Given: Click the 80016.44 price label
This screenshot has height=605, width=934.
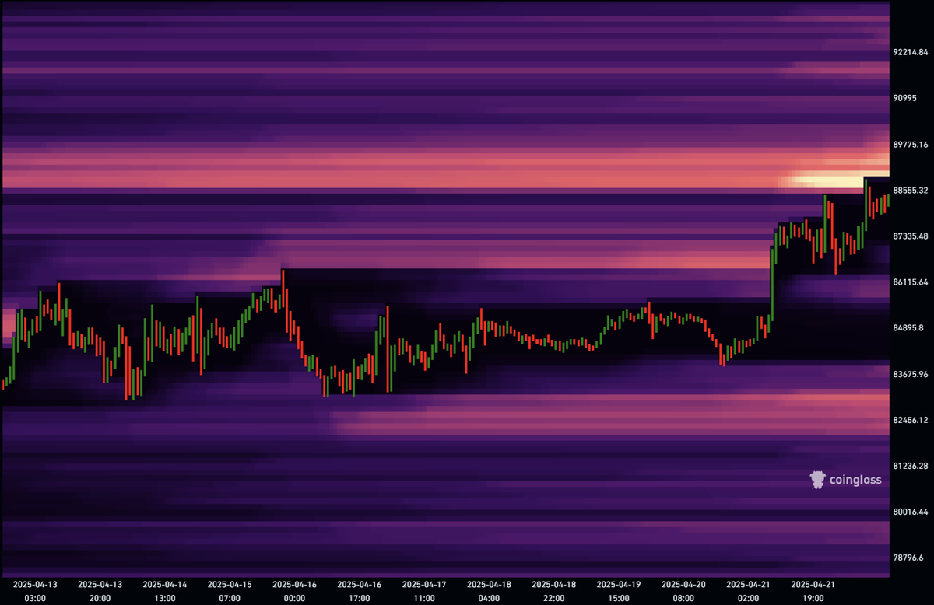Looking at the screenshot, I should [x=911, y=512].
